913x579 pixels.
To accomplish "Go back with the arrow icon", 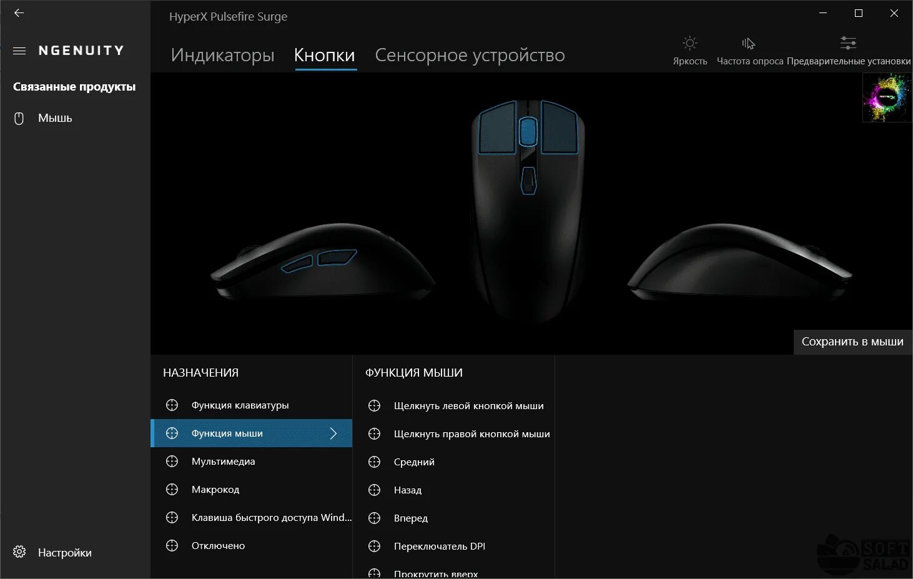I will click(19, 12).
